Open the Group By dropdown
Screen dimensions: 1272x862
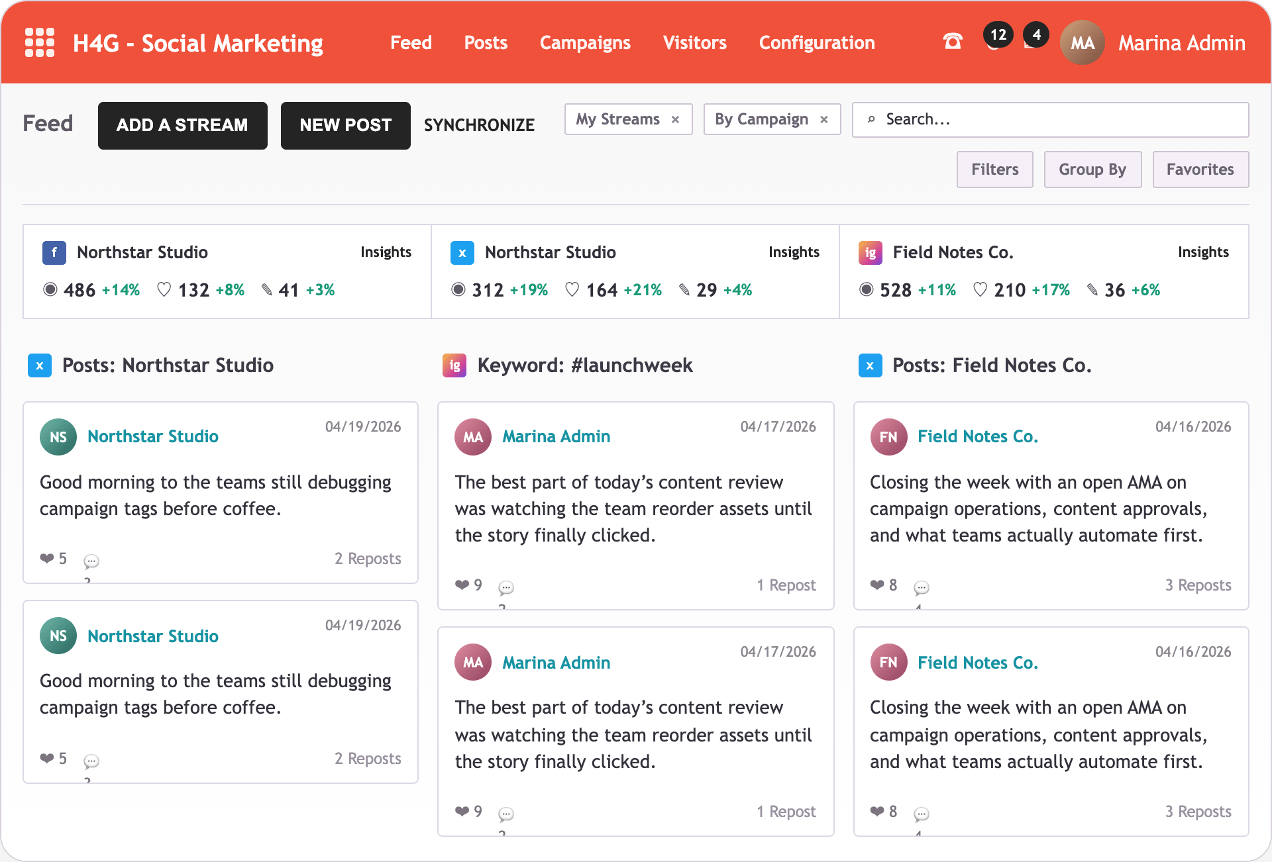pos(1092,169)
